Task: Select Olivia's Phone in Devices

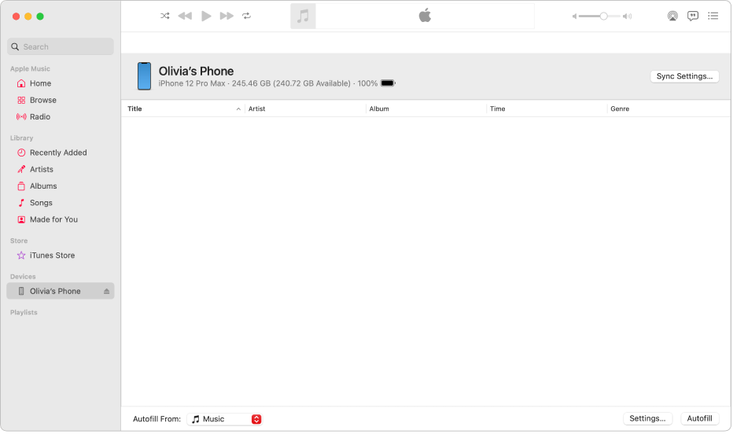Action: click(61, 291)
